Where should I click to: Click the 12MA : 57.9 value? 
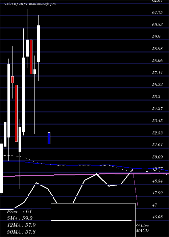21,225
